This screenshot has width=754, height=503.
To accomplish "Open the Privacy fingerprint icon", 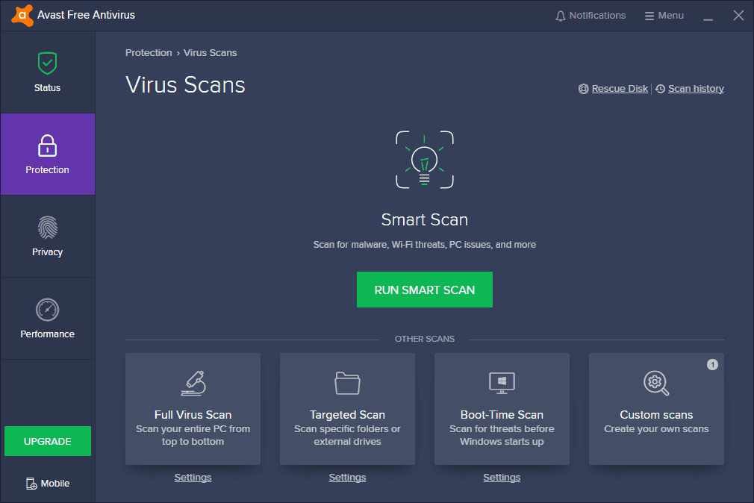I will (47, 228).
